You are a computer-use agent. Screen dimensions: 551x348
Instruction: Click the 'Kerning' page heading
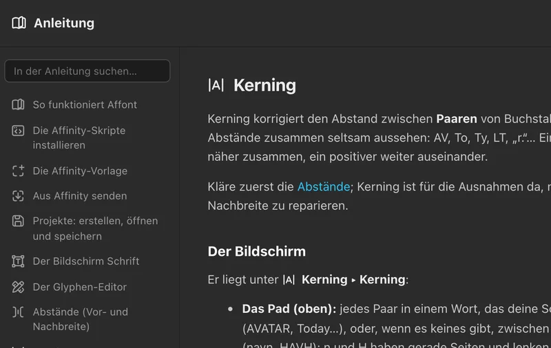pyautogui.click(x=265, y=85)
